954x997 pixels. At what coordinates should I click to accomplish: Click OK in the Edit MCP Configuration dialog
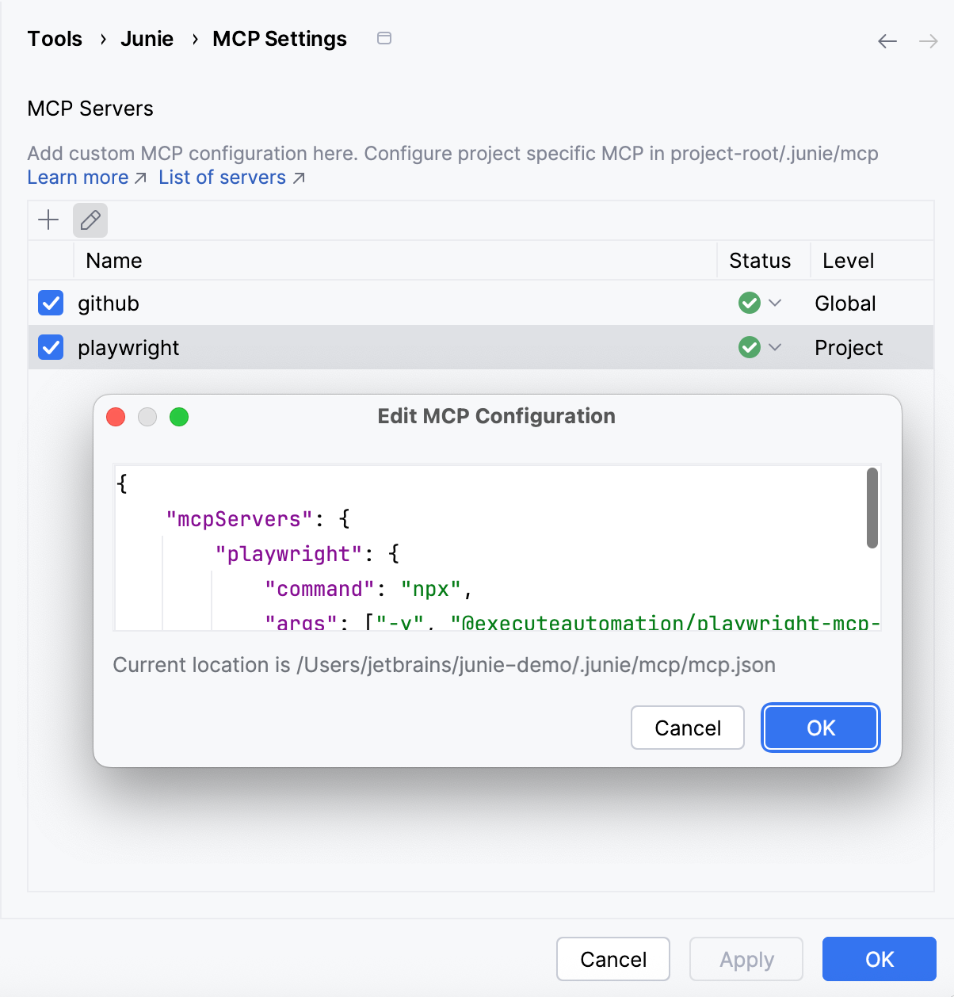click(x=820, y=728)
